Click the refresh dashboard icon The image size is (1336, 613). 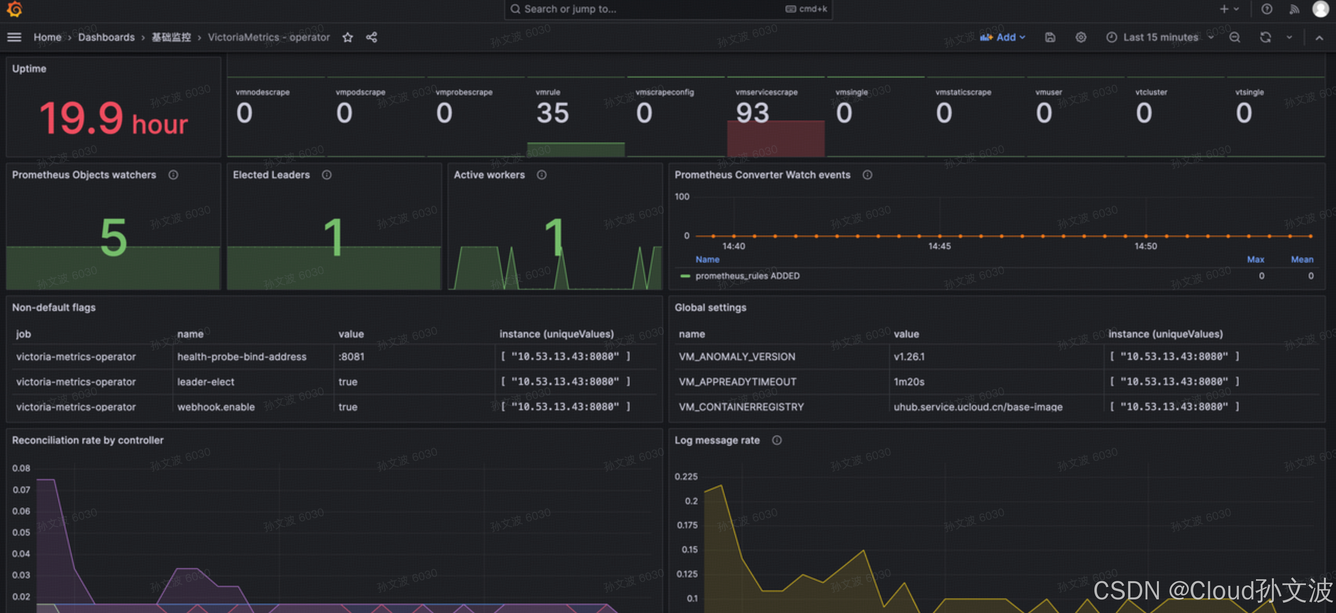pos(1265,37)
